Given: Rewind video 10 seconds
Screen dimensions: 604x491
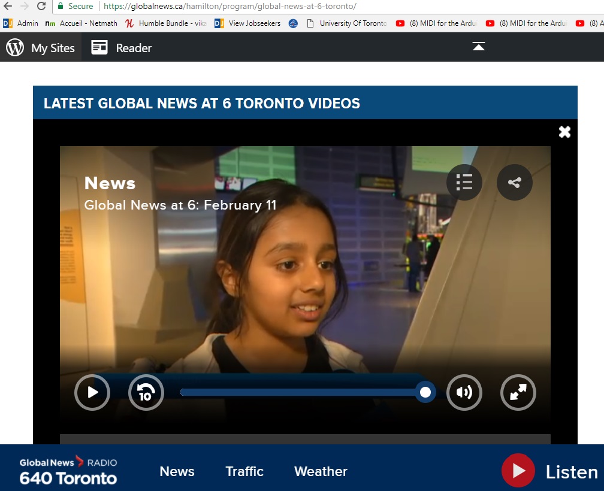Looking at the screenshot, I should 146,392.
